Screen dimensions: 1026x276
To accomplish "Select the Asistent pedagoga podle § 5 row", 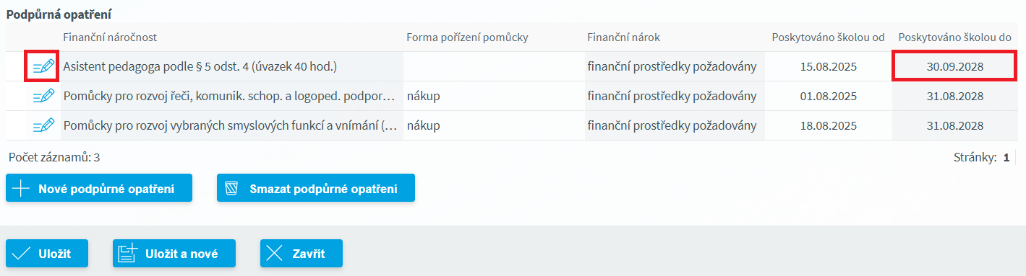I will pos(513,66).
